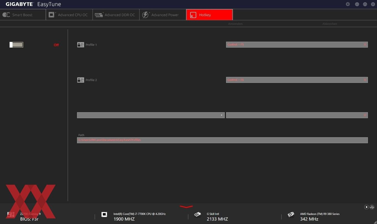
Task: Click the CPU icon in status bar
Action: pos(104,215)
